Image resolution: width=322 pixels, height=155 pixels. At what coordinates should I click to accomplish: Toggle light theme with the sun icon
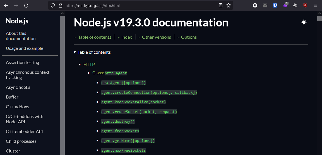[304, 22]
